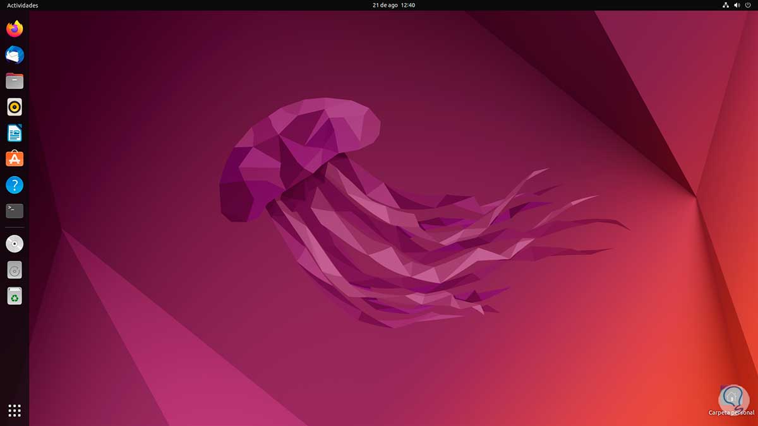Click the network status icon
758x426 pixels.
(726, 5)
